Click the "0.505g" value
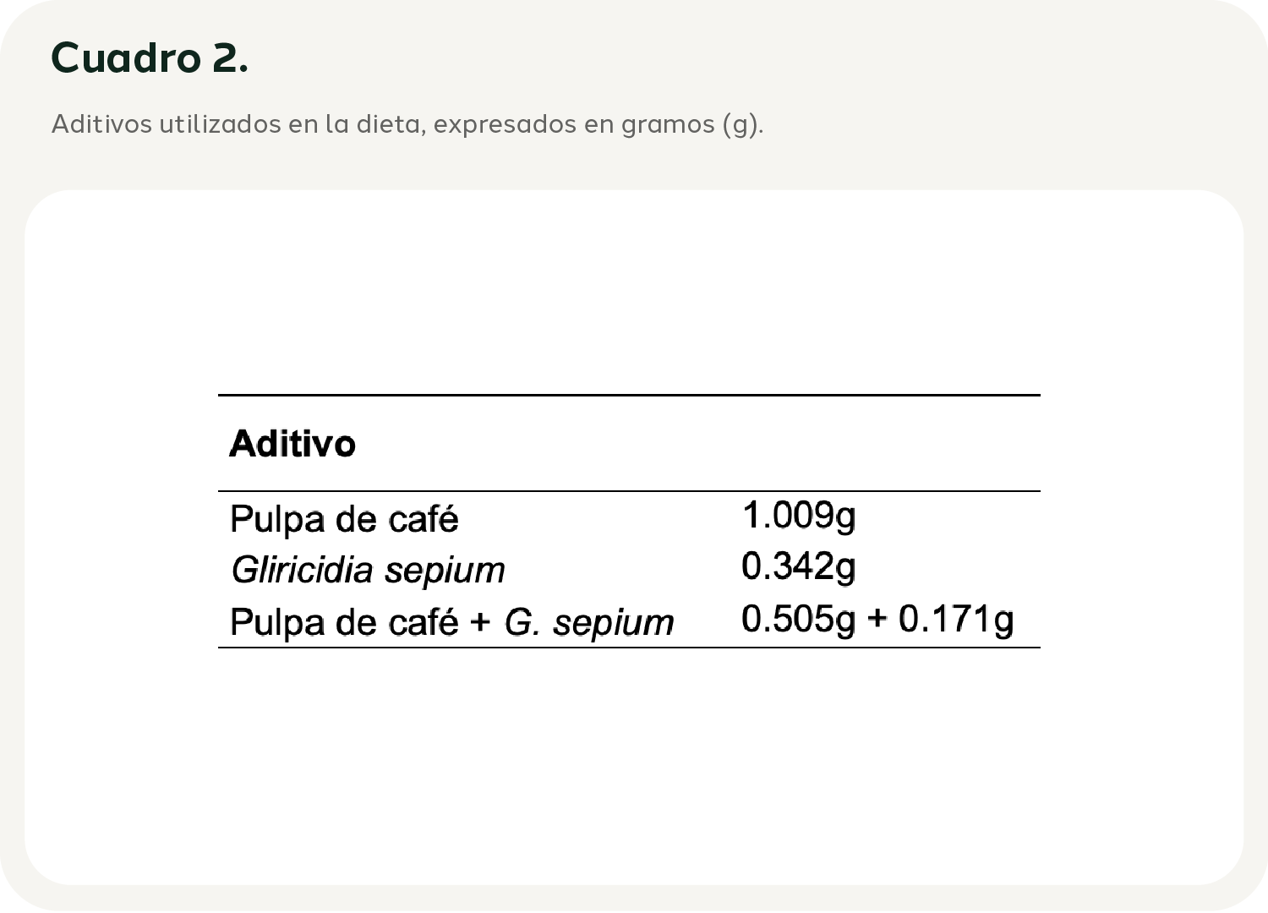 tap(798, 619)
